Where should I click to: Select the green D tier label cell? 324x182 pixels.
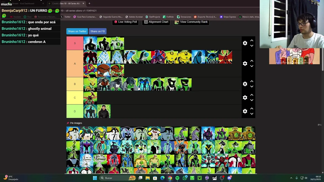point(75,111)
